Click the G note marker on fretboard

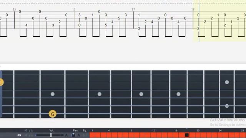(x=53, y=114)
